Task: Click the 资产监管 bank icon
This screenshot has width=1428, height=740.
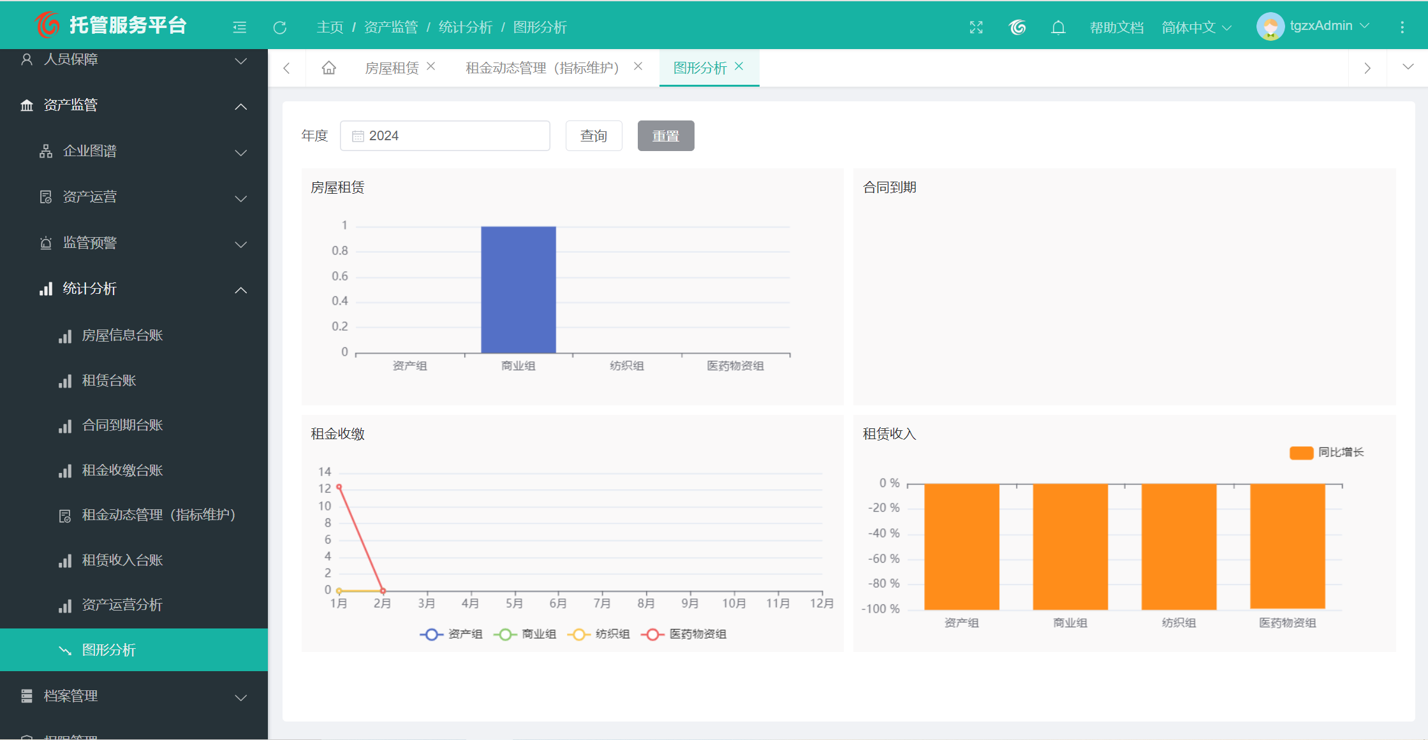Action: point(27,105)
